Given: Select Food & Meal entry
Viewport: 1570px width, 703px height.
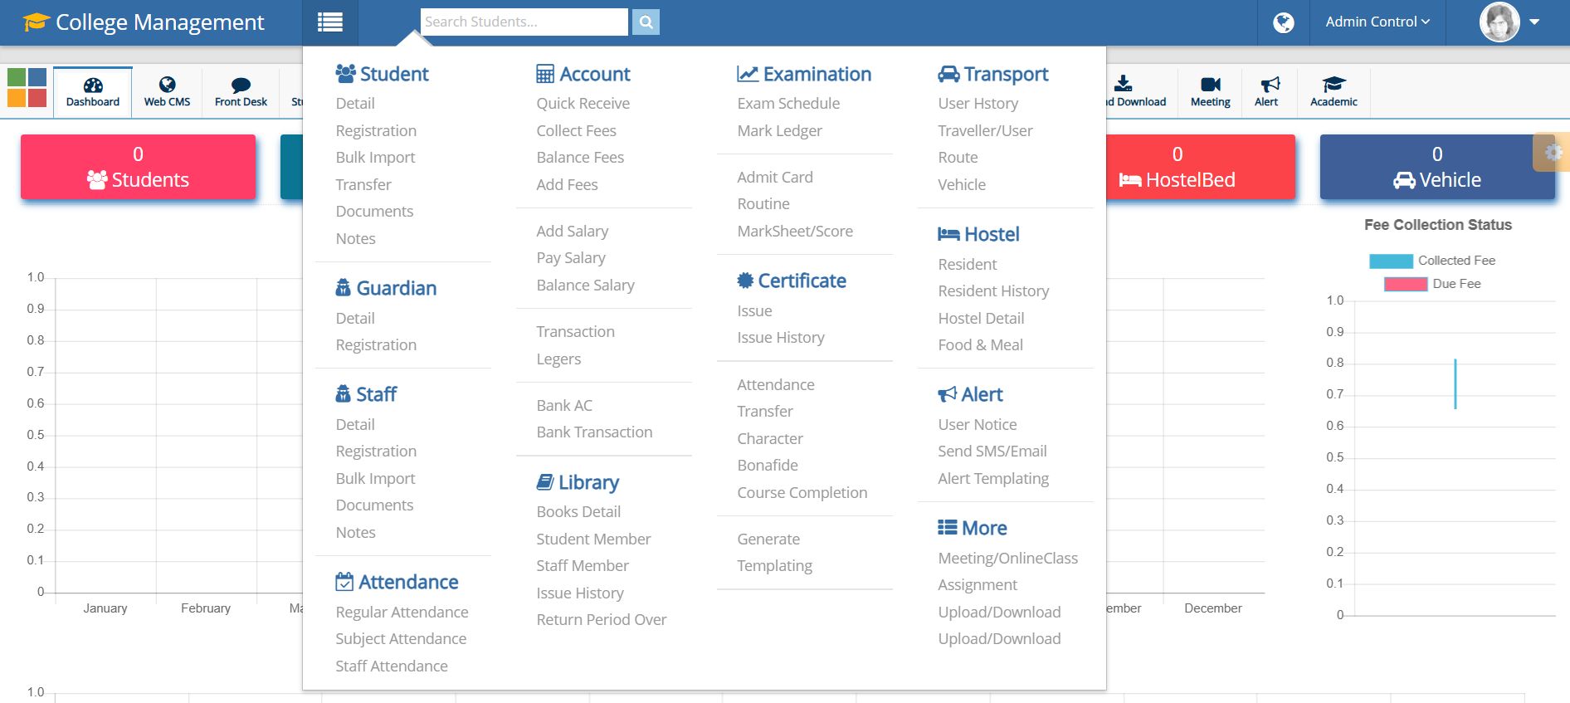Looking at the screenshot, I should (x=980, y=344).
